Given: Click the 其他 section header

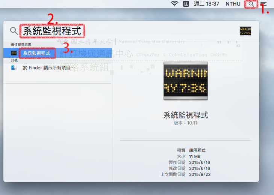Looking at the screenshot, I should click(x=14, y=60).
